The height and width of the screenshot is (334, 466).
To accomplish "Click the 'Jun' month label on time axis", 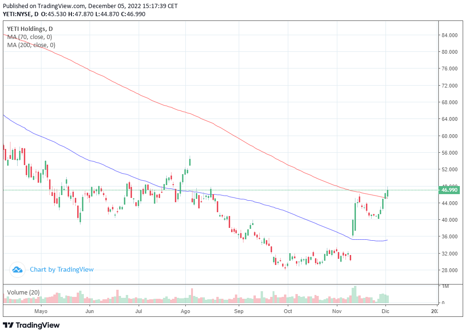I will (90, 311).
